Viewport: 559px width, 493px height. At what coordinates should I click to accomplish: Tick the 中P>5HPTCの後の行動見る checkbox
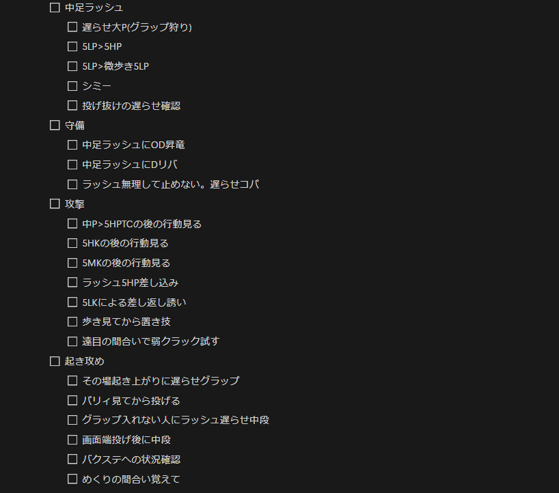click(x=72, y=224)
